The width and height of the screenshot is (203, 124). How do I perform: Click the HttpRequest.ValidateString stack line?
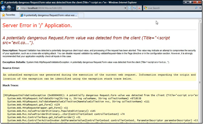coord(74,98)
